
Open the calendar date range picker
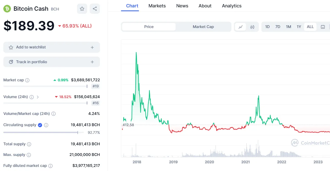[x=323, y=27]
